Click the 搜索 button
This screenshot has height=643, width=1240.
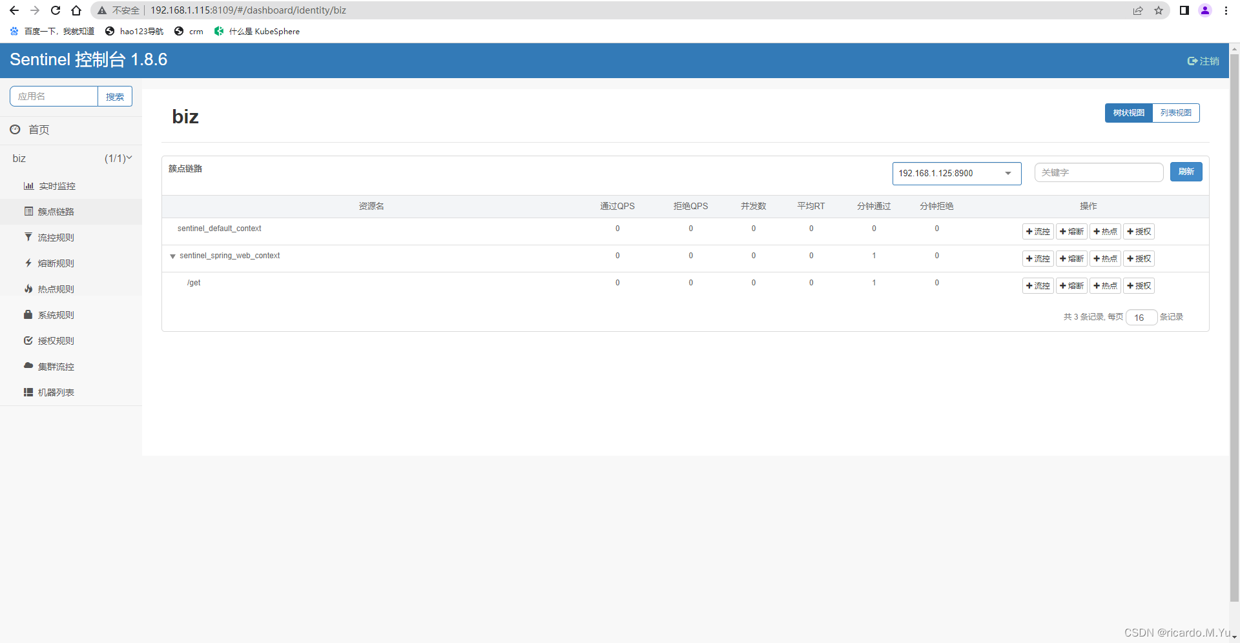[115, 96]
